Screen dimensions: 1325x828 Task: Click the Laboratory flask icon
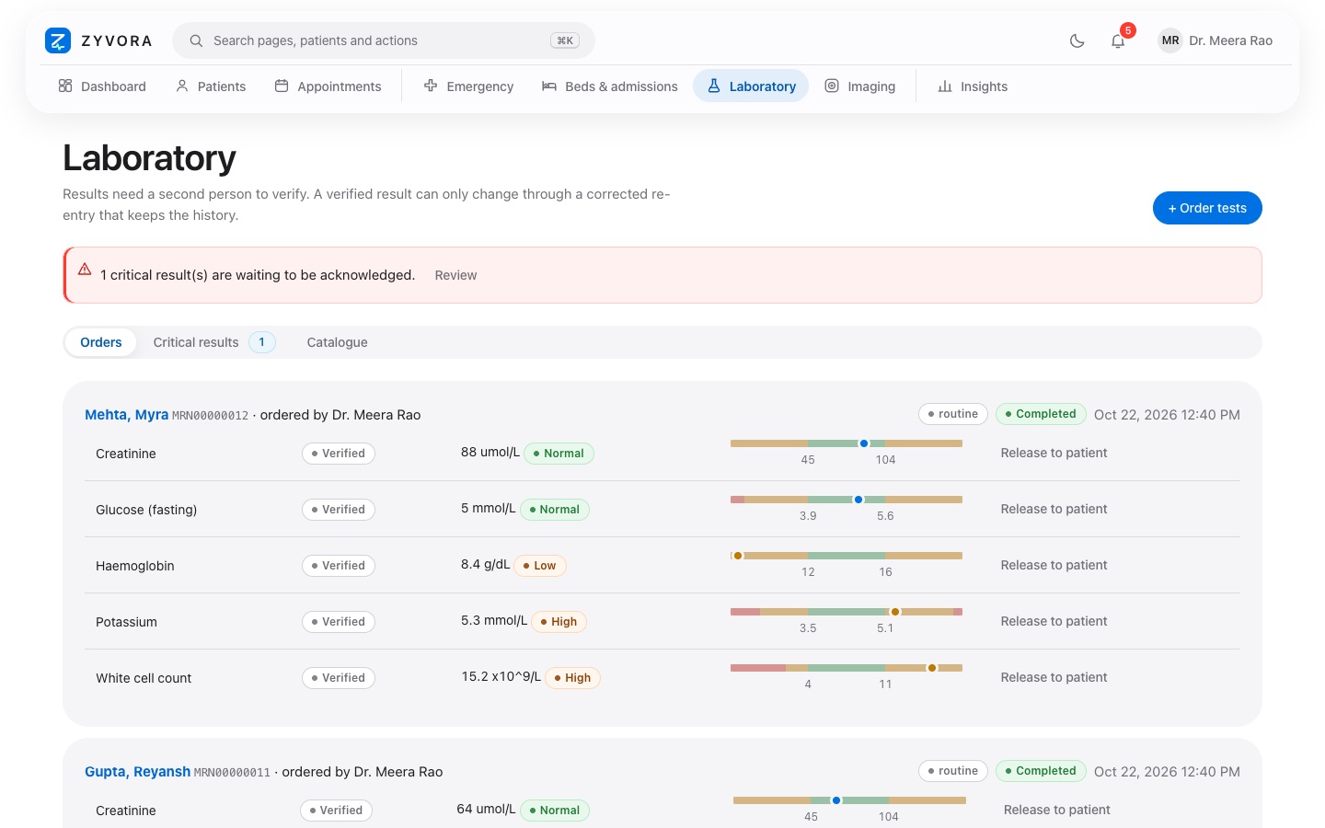(x=714, y=86)
